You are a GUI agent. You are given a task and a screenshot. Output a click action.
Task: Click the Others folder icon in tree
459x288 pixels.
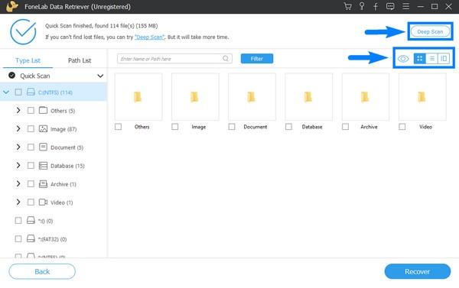(43, 110)
